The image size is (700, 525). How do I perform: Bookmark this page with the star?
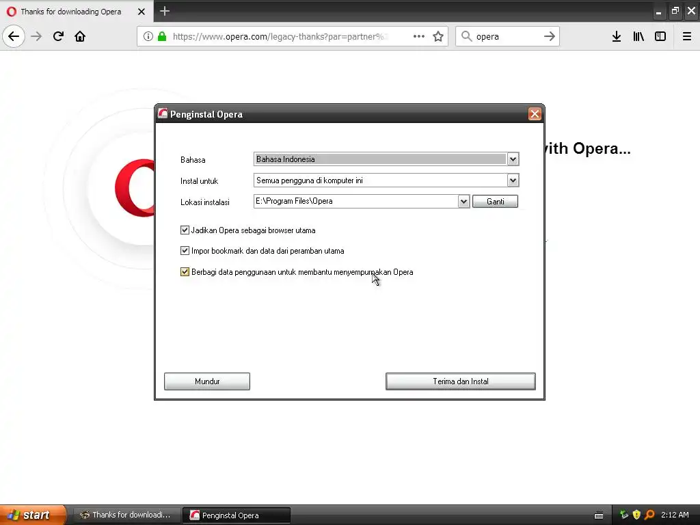(x=438, y=36)
